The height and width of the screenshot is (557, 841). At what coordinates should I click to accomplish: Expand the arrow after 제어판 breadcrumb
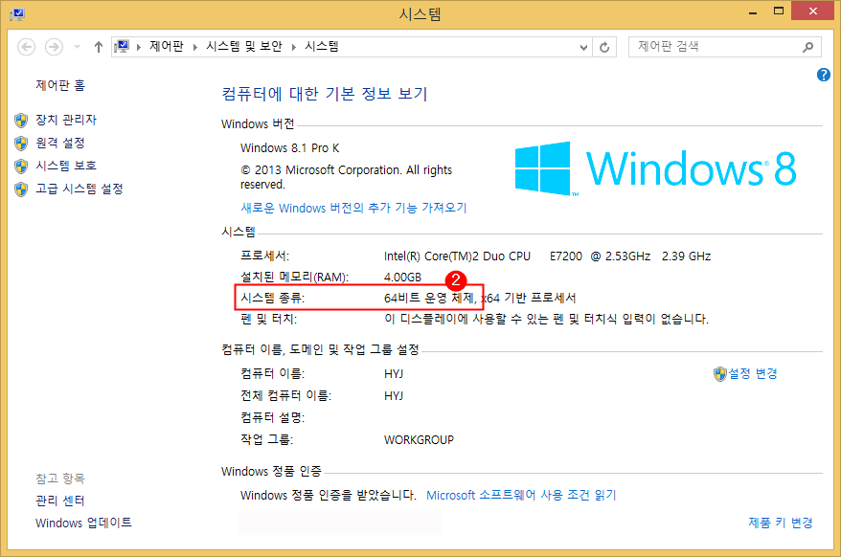tap(195, 47)
